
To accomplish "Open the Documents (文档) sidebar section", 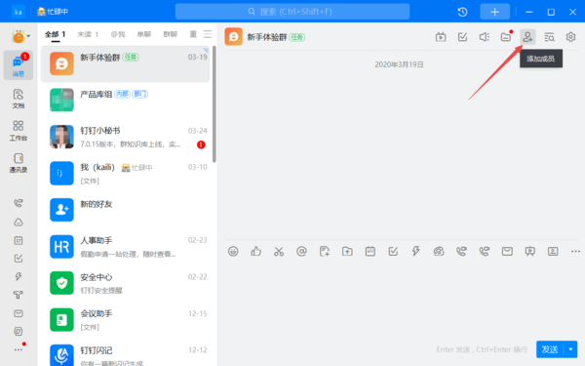I will coord(19,99).
